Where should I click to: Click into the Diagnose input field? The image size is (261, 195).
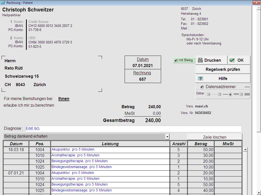pyautogui.click(x=133, y=129)
